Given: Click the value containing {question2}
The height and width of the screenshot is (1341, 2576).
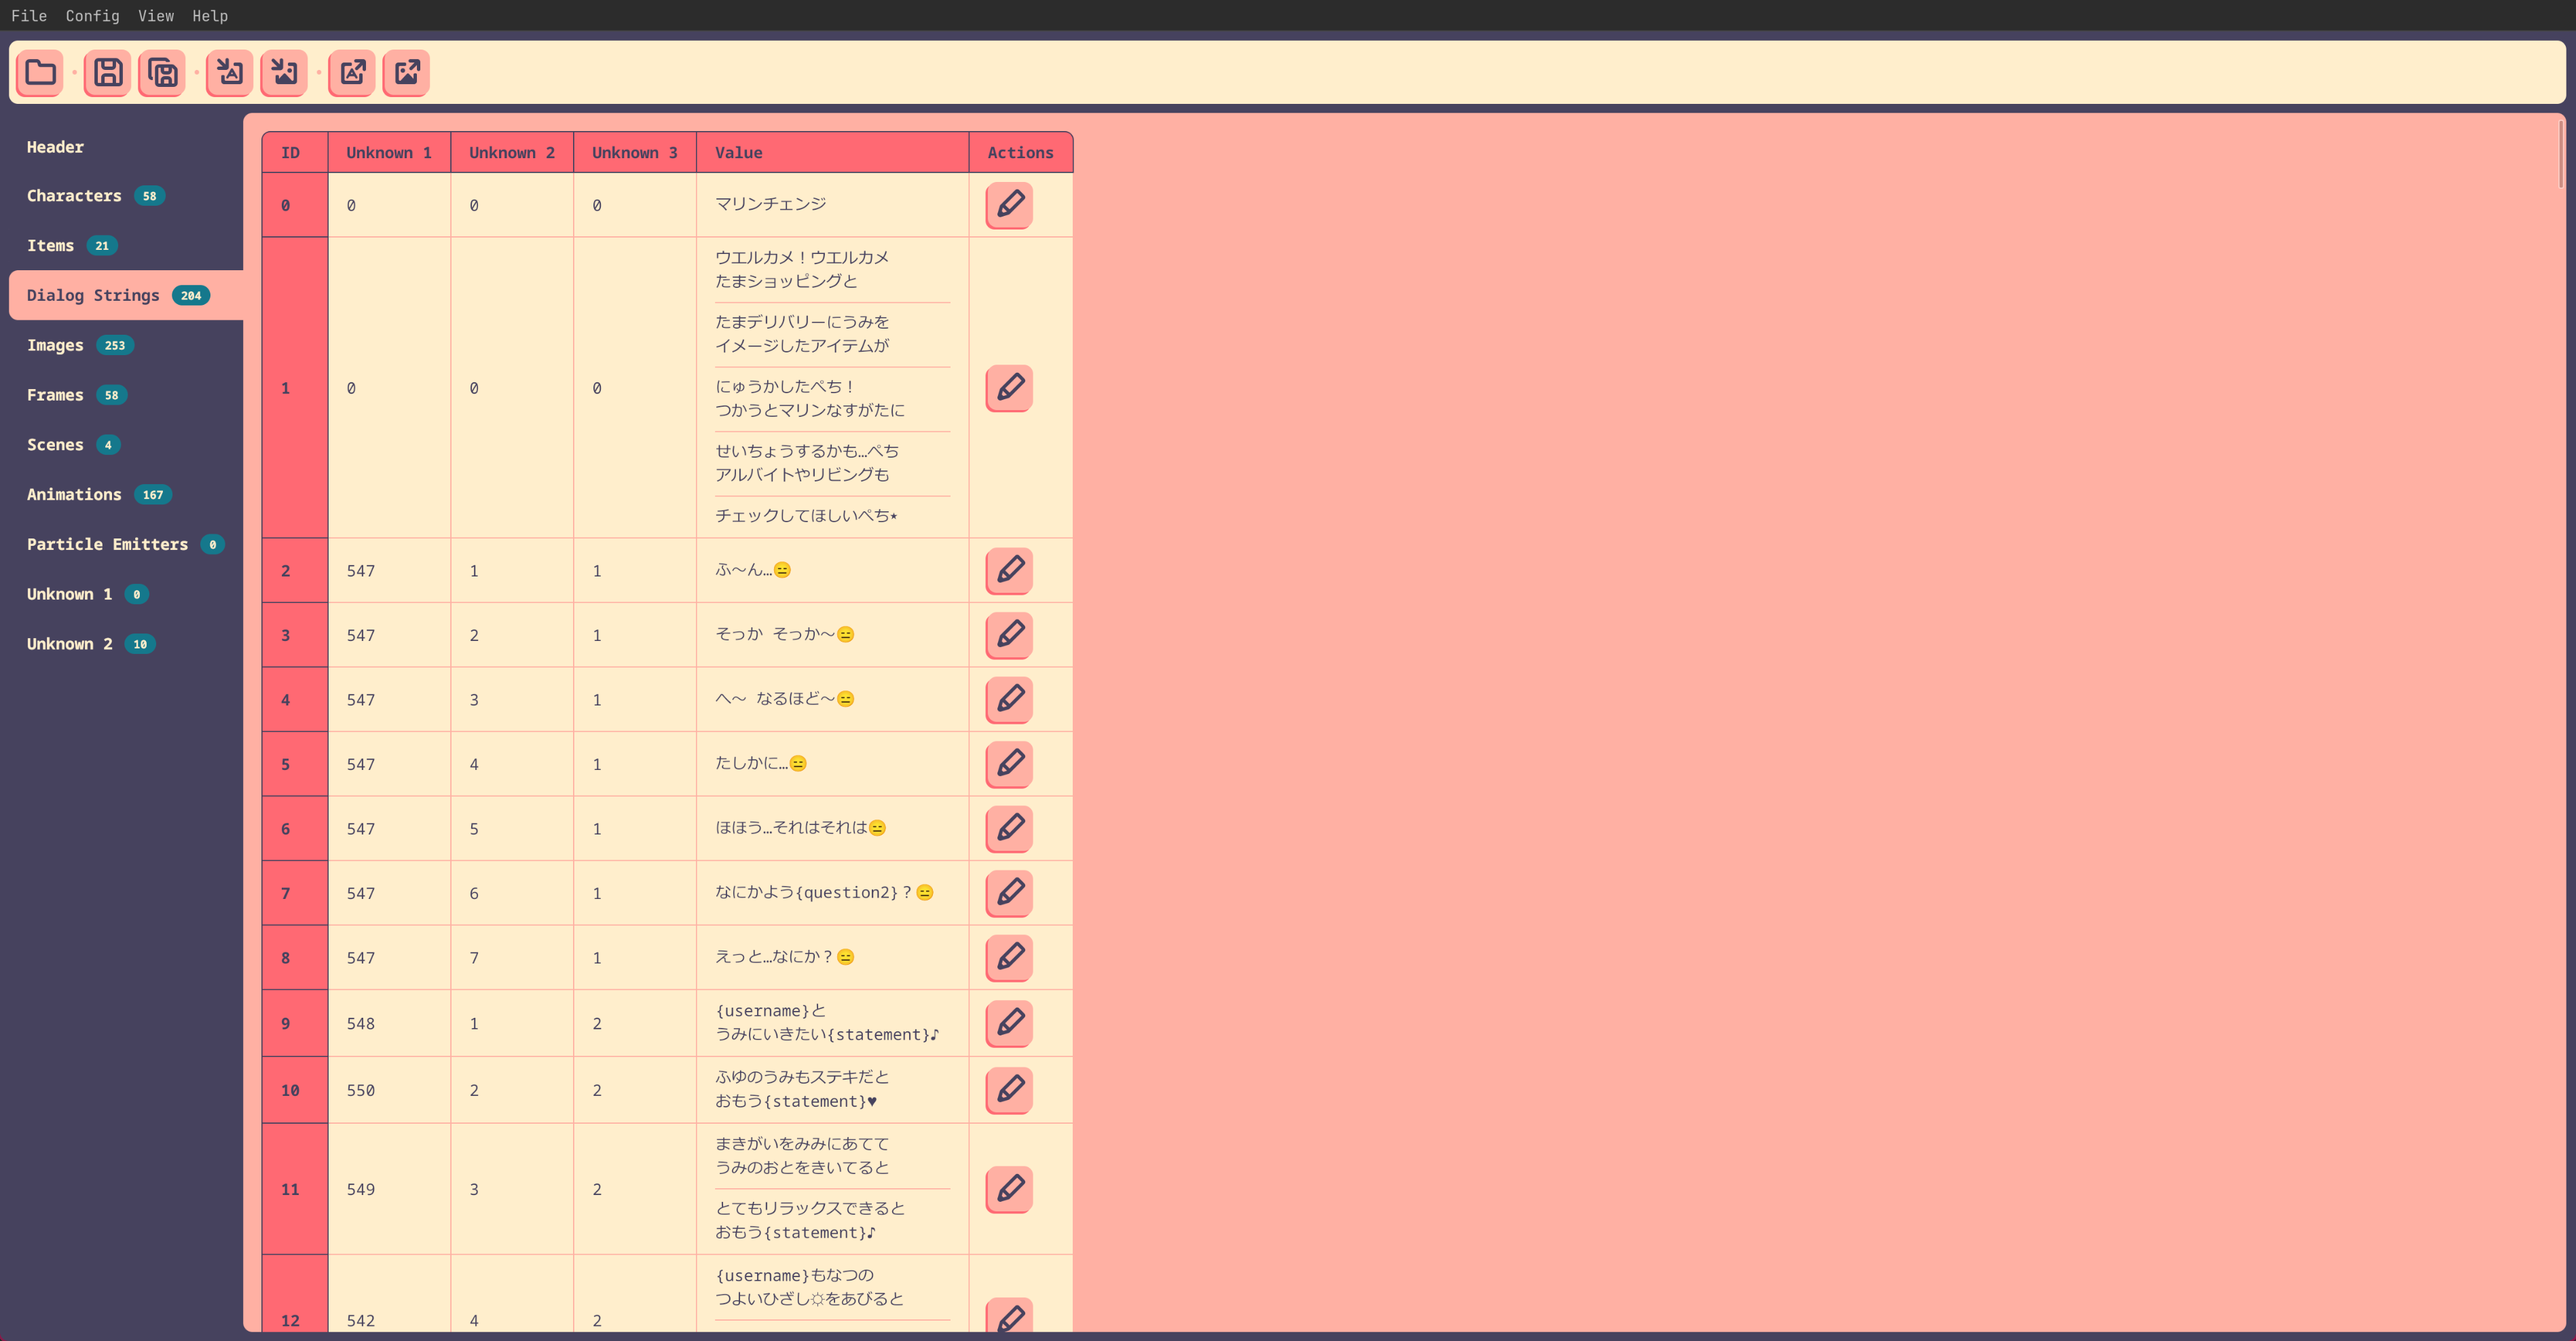Looking at the screenshot, I should [x=824, y=892].
